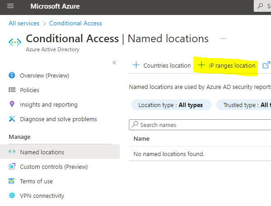Open Diagnose and solve problems

(x=59, y=119)
